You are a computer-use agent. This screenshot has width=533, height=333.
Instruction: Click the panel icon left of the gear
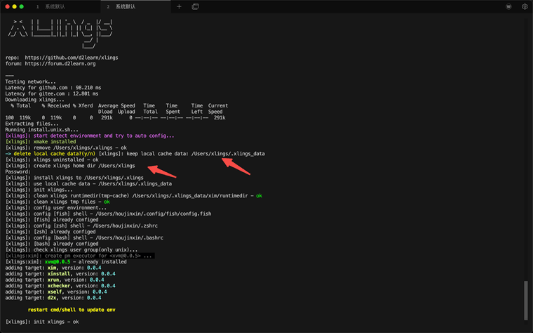(x=508, y=6)
